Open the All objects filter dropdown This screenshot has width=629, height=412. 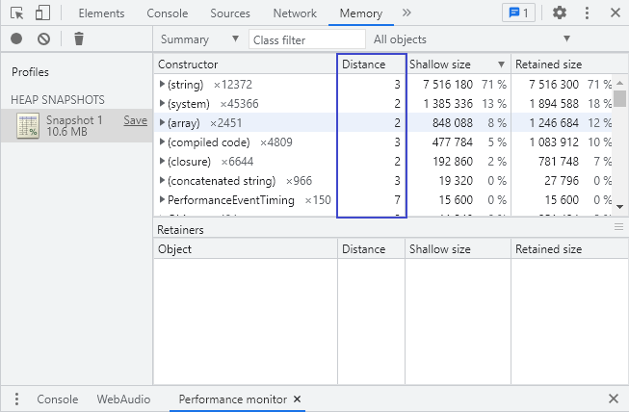(x=472, y=39)
